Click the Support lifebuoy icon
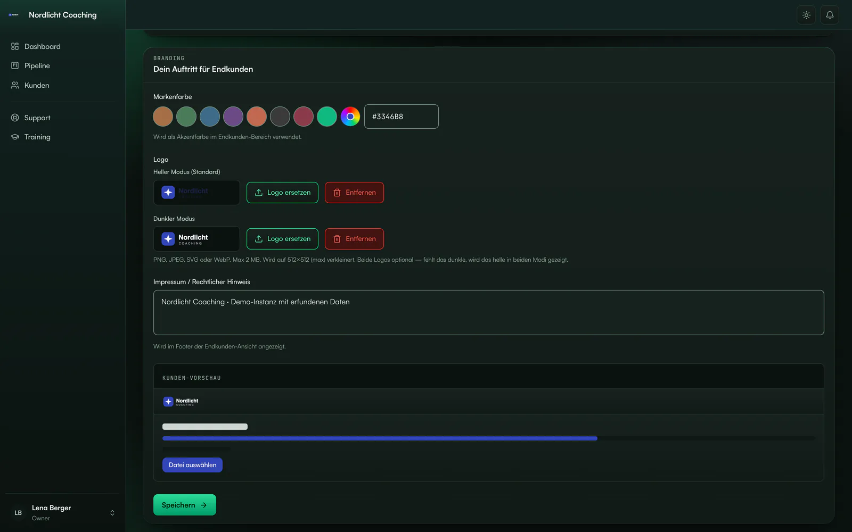 [x=15, y=118]
